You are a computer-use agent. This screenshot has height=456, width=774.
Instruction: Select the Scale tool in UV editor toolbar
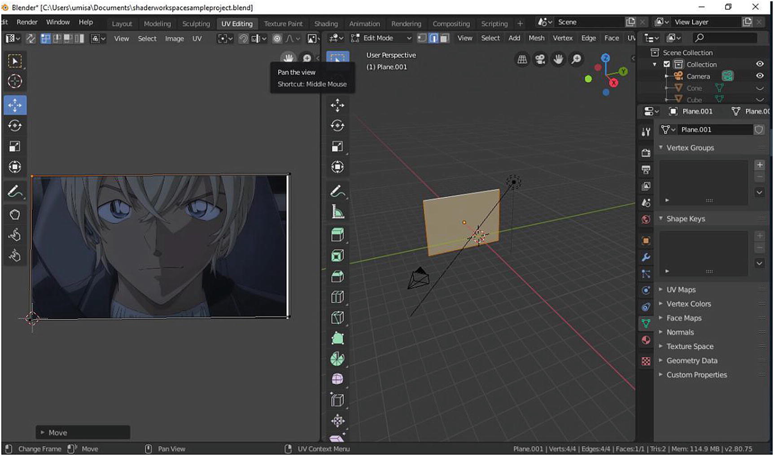pyautogui.click(x=15, y=146)
